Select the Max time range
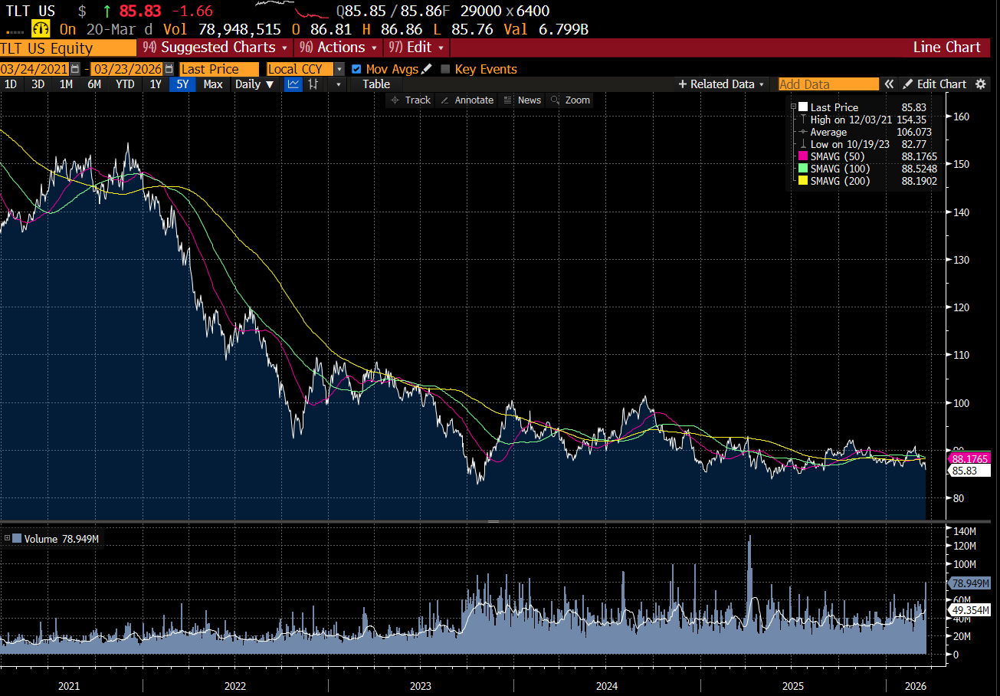 tap(213, 84)
